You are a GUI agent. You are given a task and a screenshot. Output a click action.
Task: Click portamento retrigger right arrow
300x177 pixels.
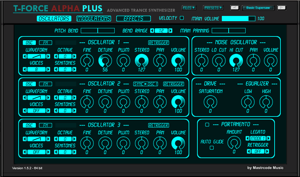click(x=267, y=151)
